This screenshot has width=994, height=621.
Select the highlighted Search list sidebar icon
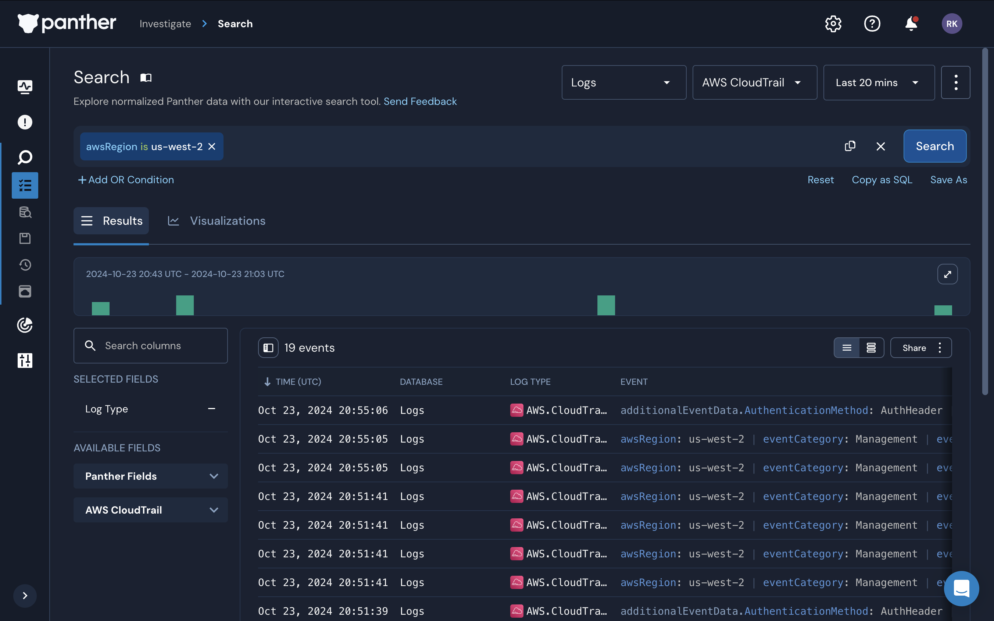tap(25, 186)
